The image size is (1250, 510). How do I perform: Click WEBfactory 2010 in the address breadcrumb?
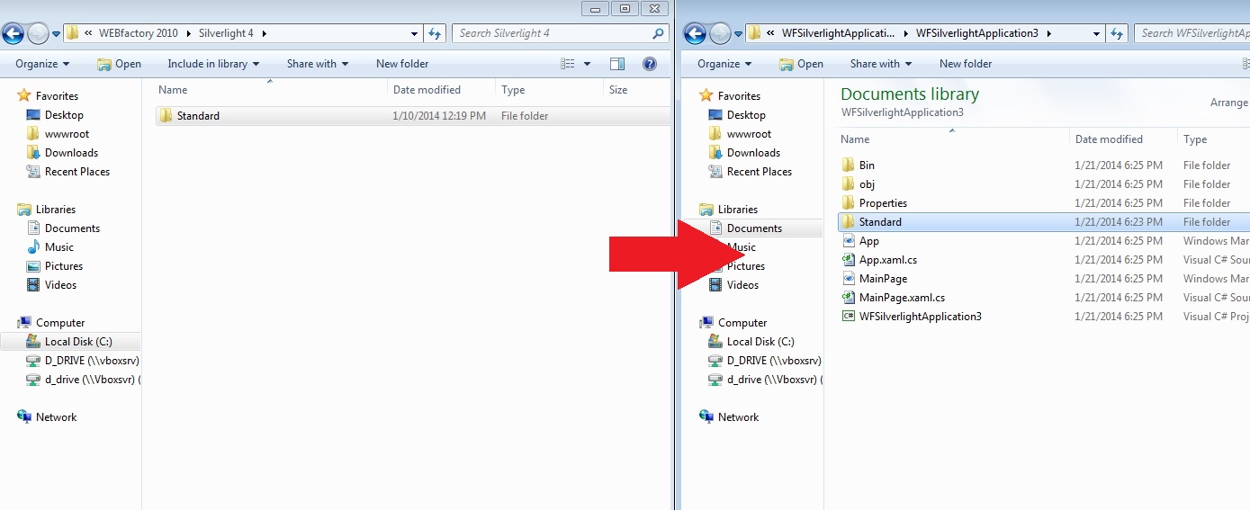point(141,33)
